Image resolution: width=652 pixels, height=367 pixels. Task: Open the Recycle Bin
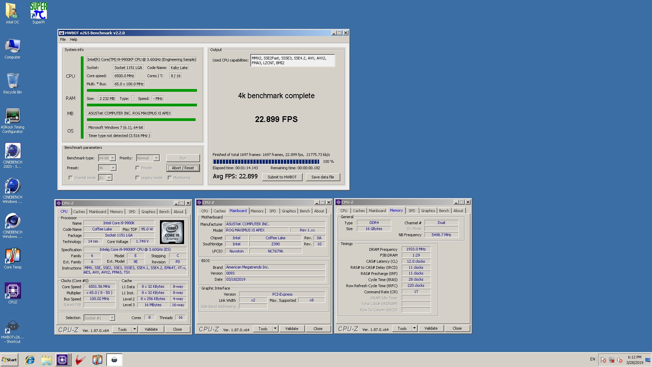pyautogui.click(x=13, y=84)
